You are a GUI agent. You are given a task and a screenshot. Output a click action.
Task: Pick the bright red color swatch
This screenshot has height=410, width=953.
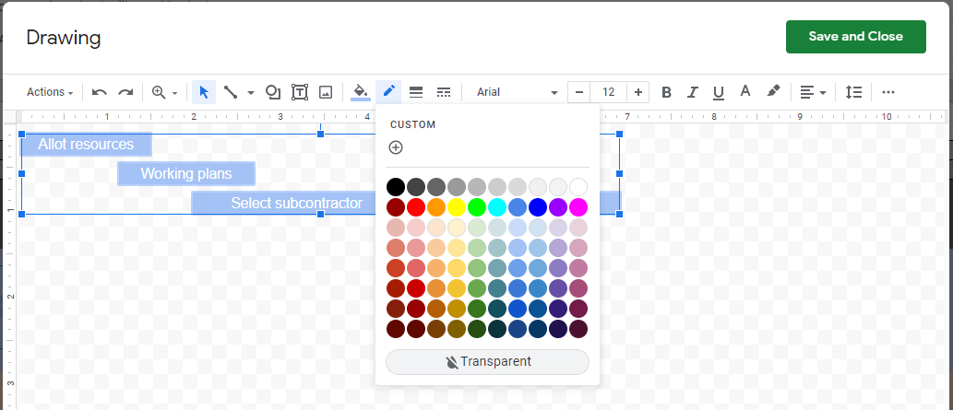pos(416,206)
